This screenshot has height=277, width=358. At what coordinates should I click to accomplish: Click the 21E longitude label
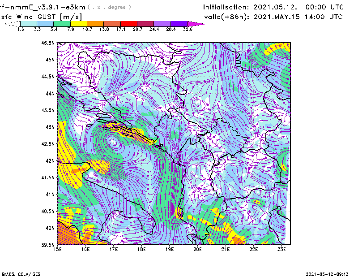(x=226, y=249)
